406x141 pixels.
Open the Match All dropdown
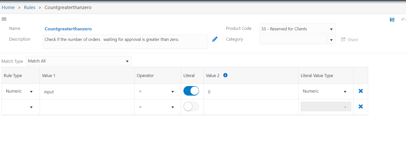[79, 61]
